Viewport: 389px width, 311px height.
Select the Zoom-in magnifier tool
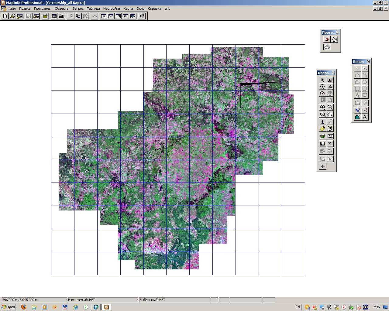pyautogui.click(x=322, y=108)
